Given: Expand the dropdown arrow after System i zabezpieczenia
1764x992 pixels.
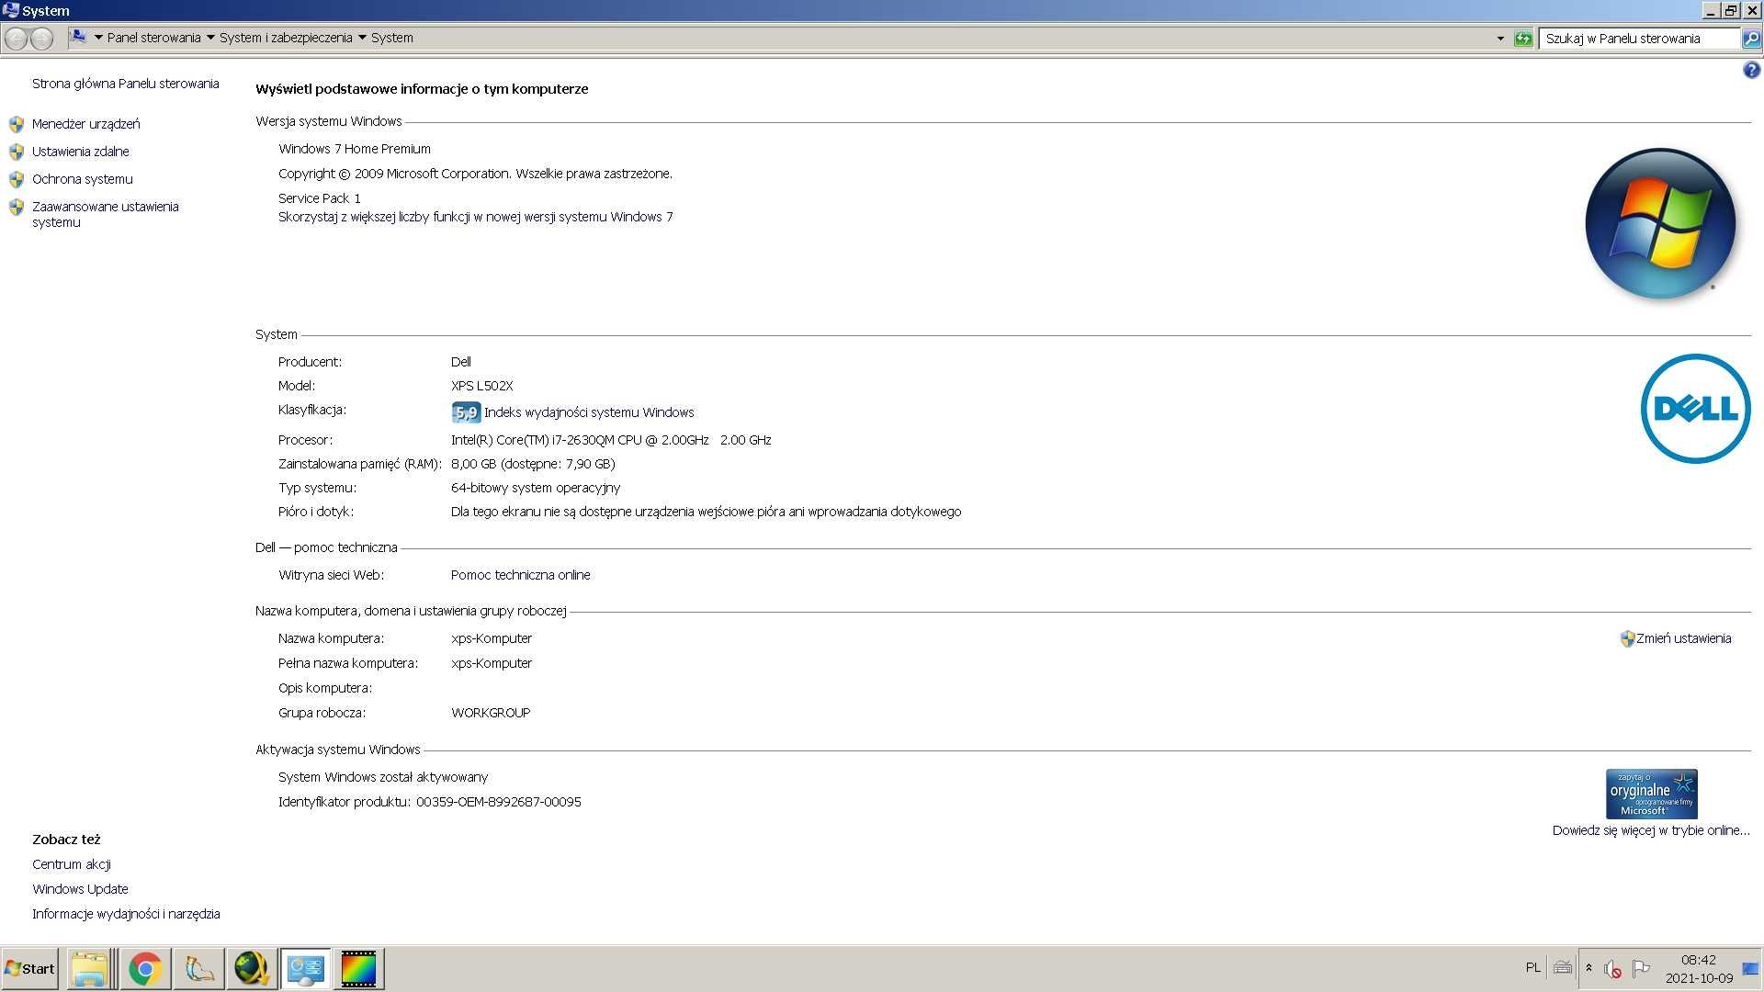Looking at the screenshot, I should coord(362,38).
